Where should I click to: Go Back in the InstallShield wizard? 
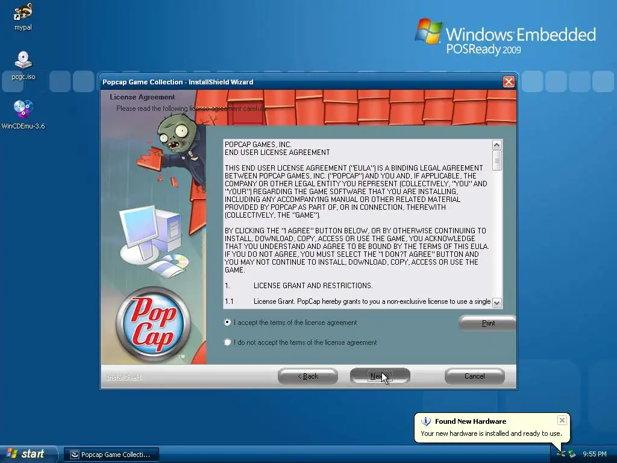point(308,376)
